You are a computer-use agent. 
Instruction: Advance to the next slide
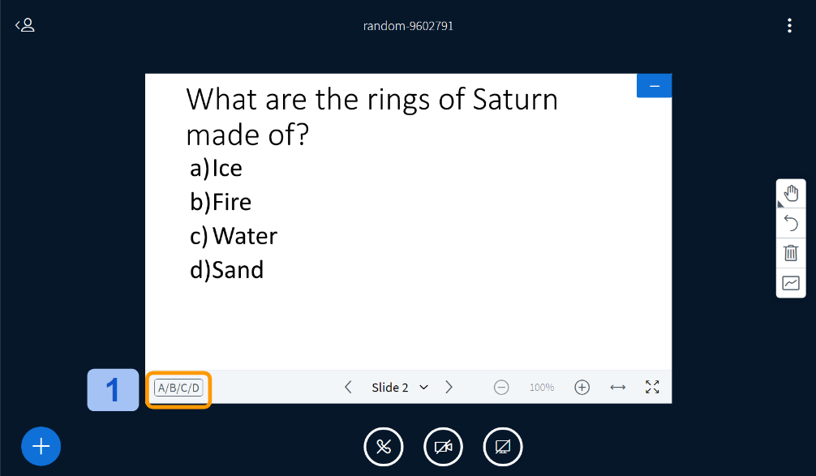coord(449,387)
